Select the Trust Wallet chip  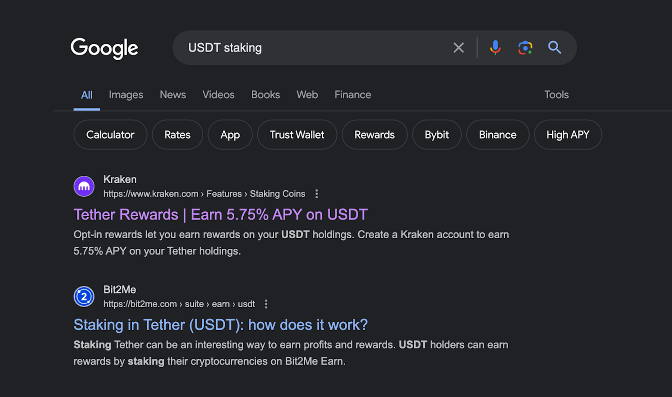coord(297,134)
